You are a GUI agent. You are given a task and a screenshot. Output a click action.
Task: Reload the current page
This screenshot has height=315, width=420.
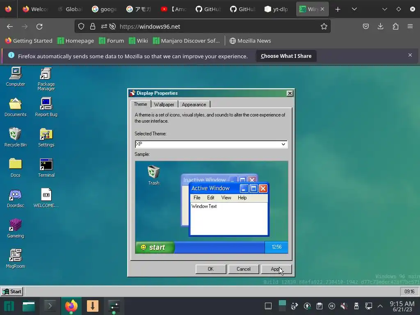point(39,27)
